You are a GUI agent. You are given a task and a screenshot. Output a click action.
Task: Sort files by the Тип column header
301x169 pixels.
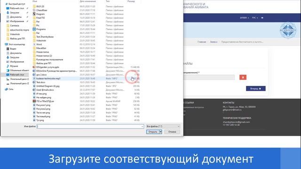[x=108, y=1]
